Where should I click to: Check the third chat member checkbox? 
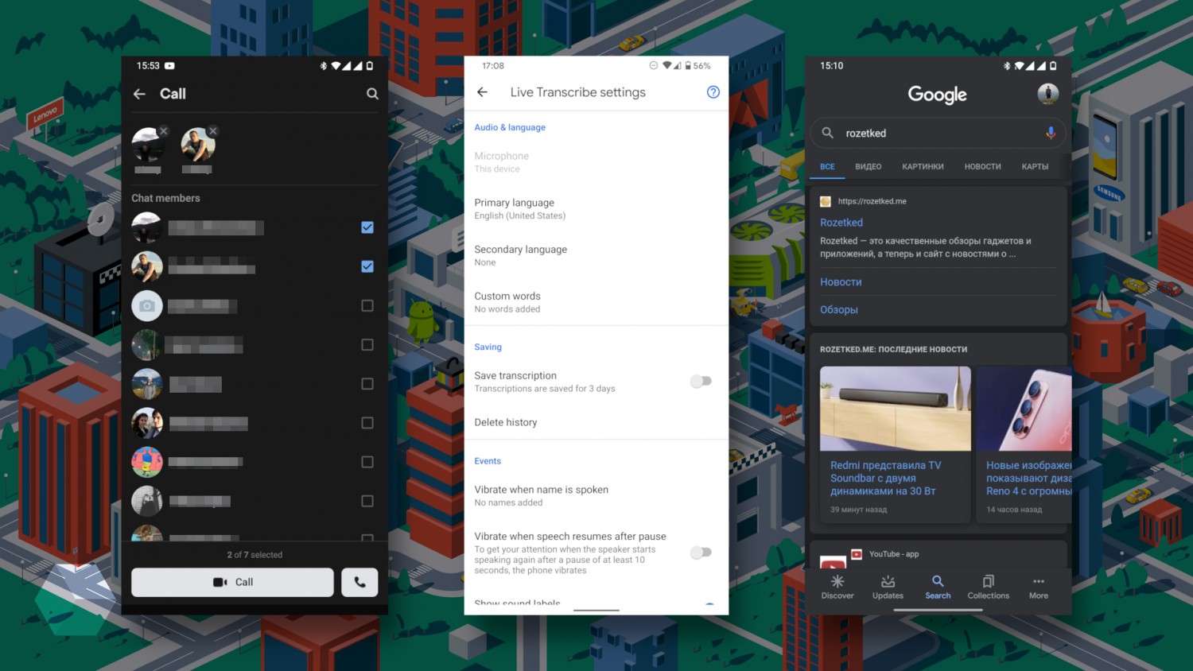tap(367, 305)
